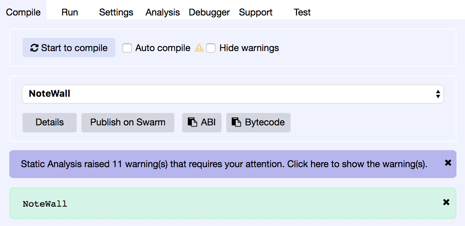Screen dimensions: 465x226
Task: Click the clipboard icon on Bytecode button
Action: point(236,122)
